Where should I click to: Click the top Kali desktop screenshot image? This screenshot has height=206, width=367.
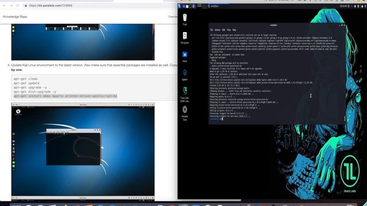click(83, 42)
